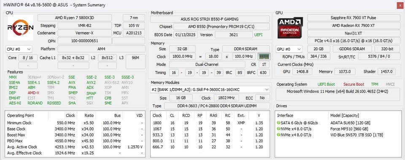This screenshot has width=405, height=160.
Task: Click the greyed AVX-512 feature label
Action: [111, 82]
